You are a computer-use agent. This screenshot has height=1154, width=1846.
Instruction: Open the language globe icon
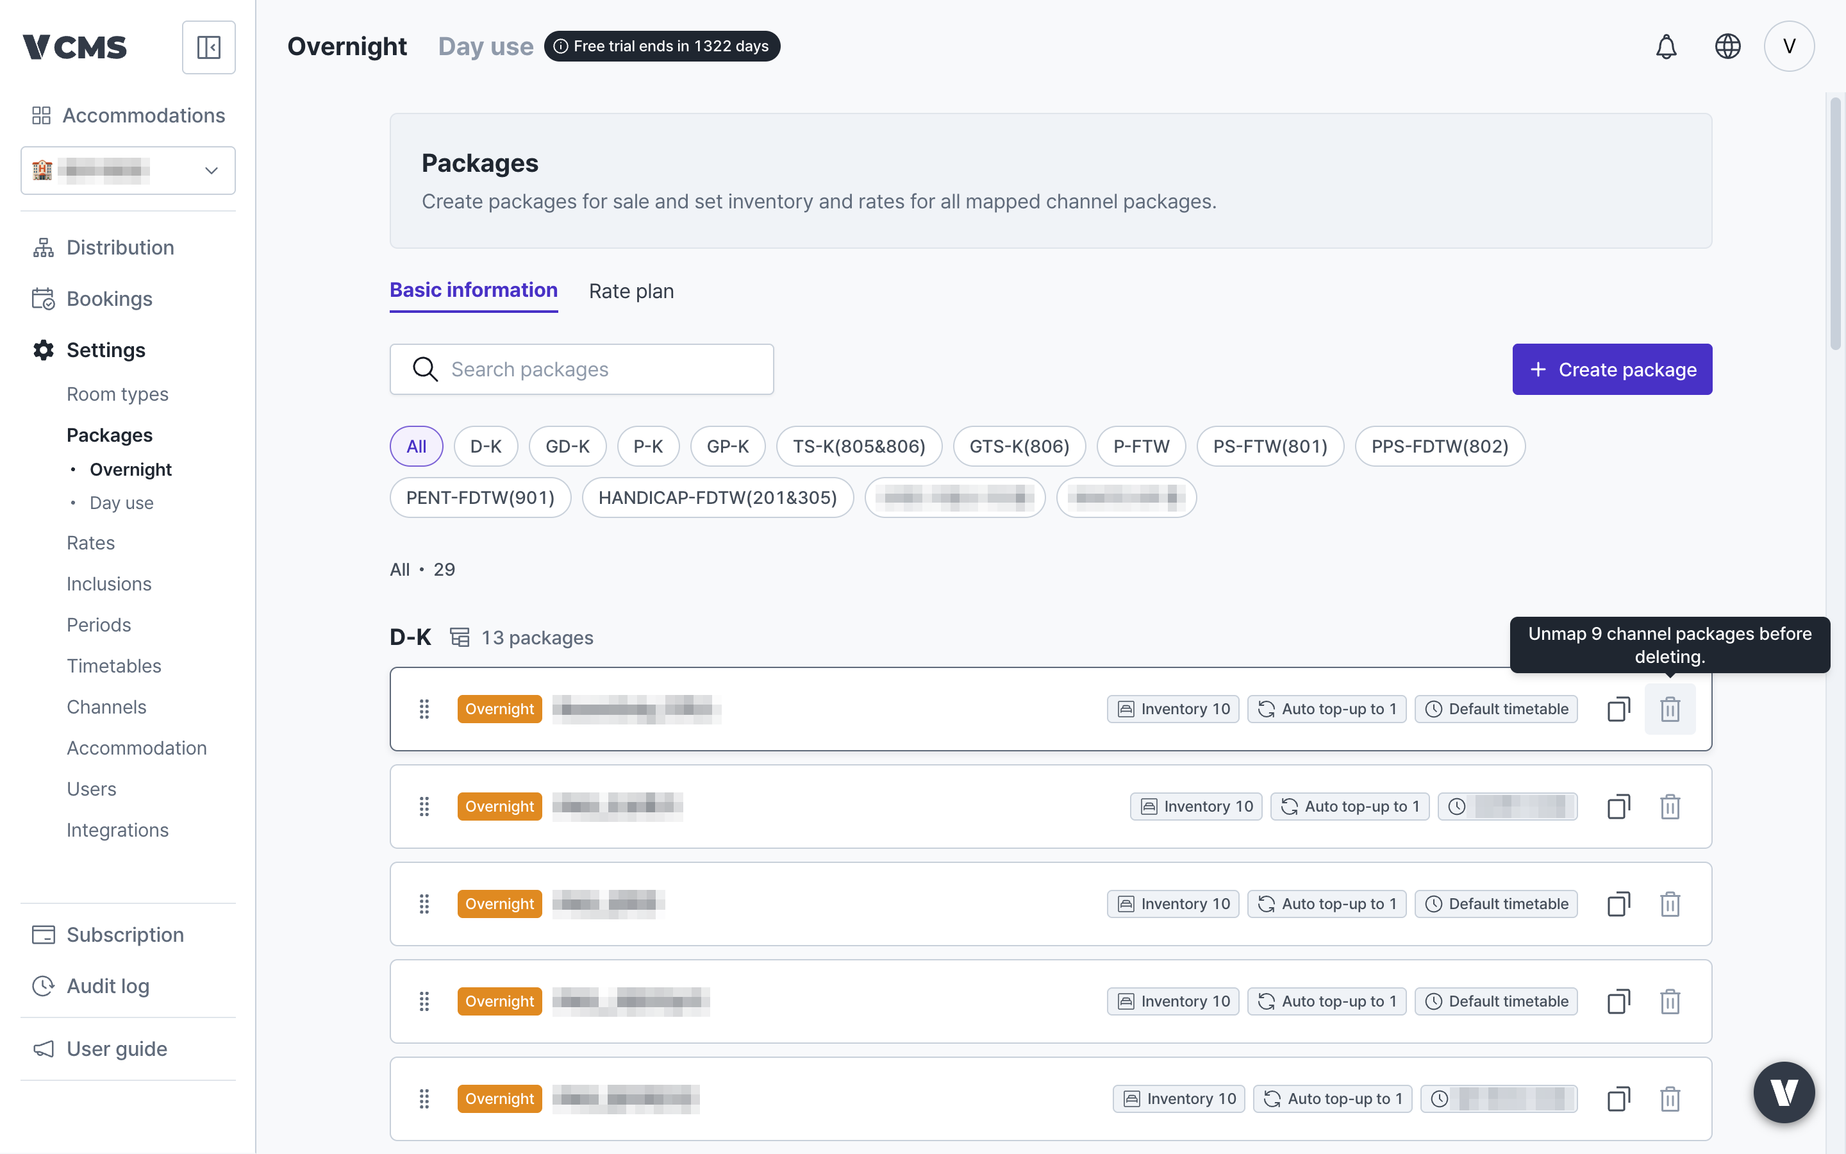[x=1727, y=47]
